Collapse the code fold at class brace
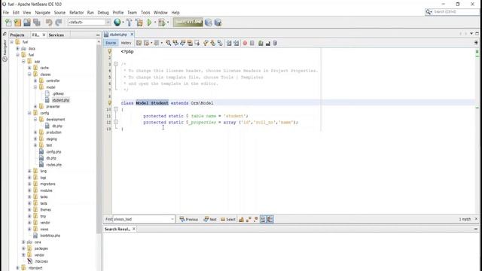Image resolution: width=482 pixels, height=271 pixels. point(116,109)
